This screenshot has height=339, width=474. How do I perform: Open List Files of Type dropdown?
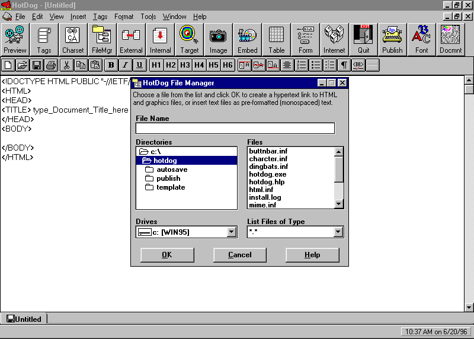tap(338, 232)
